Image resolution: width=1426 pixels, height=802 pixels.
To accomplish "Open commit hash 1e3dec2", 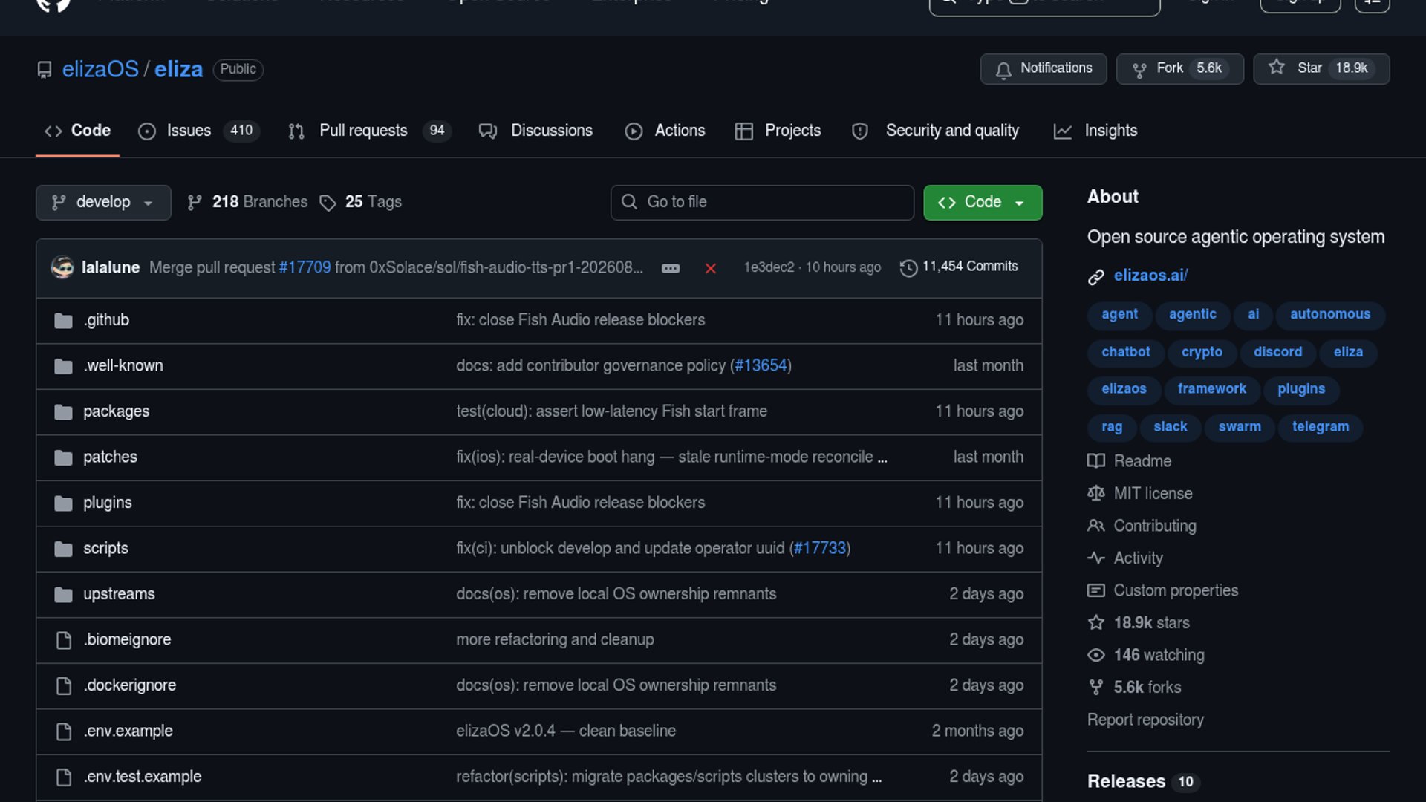I will 769,267.
